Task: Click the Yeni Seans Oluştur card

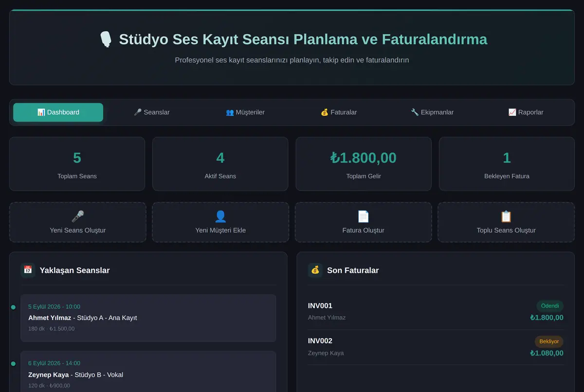Action: (78, 222)
